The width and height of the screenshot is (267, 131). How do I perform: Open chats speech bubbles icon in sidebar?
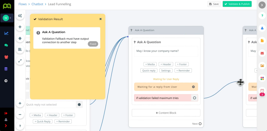[x=6, y=45]
